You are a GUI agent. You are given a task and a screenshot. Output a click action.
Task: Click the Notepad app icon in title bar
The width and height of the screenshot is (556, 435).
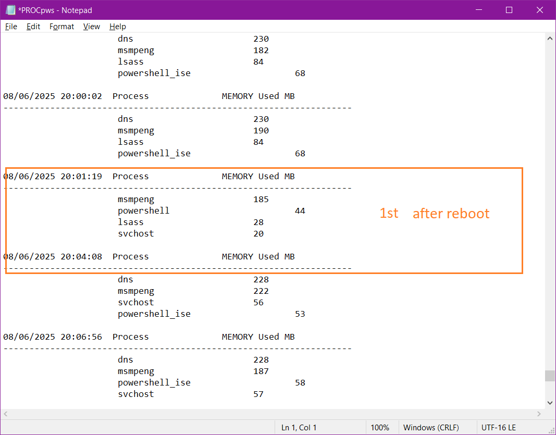click(10, 10)
